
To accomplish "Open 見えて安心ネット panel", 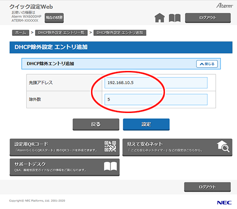I will (177, 148).
